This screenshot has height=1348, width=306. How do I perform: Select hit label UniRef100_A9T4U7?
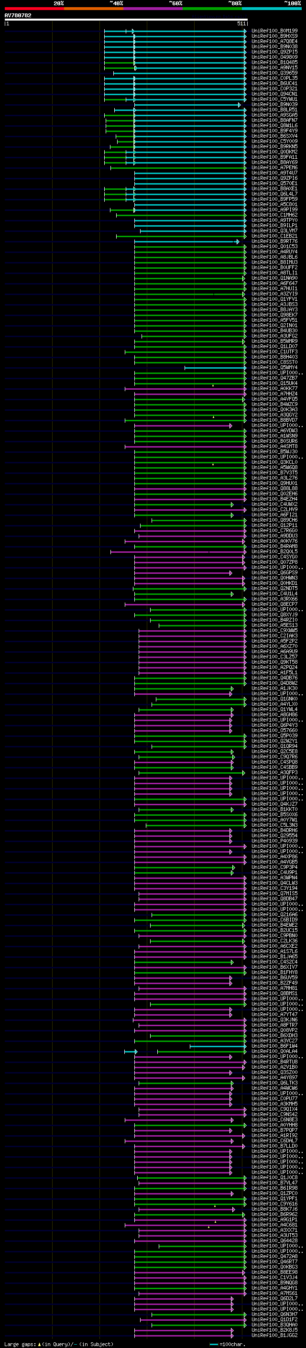(274, 173)
